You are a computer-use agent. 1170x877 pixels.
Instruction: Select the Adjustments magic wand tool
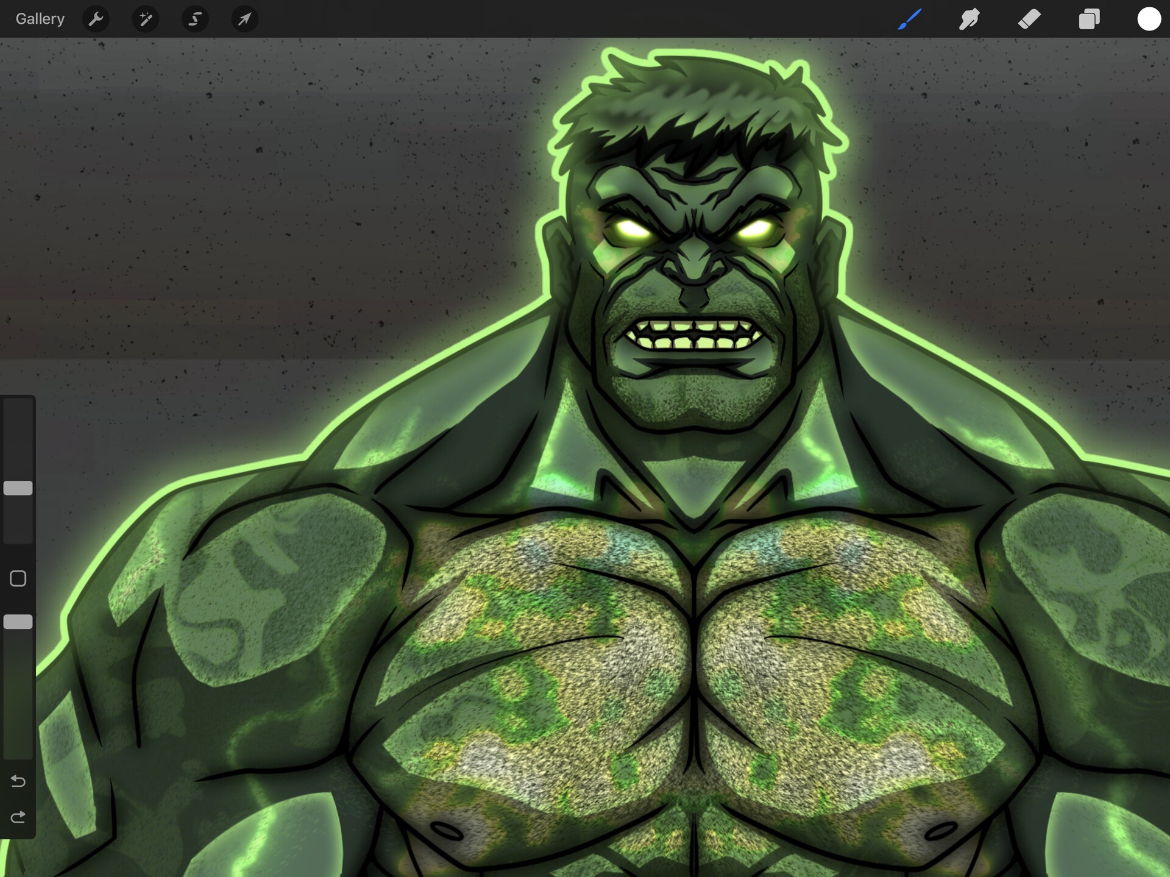tap(146, 19)
